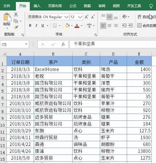Open the borders dropdown arrow
This screenshot has height=163, width=156.
[x=60, y=26]
